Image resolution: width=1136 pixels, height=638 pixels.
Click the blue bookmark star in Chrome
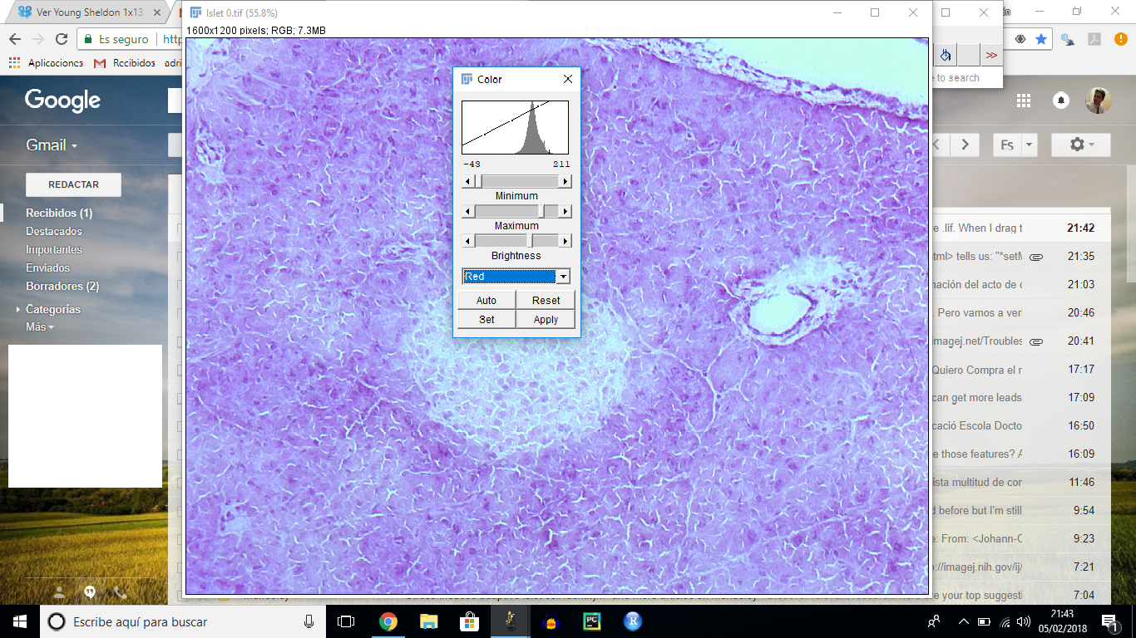(1041, 39)
